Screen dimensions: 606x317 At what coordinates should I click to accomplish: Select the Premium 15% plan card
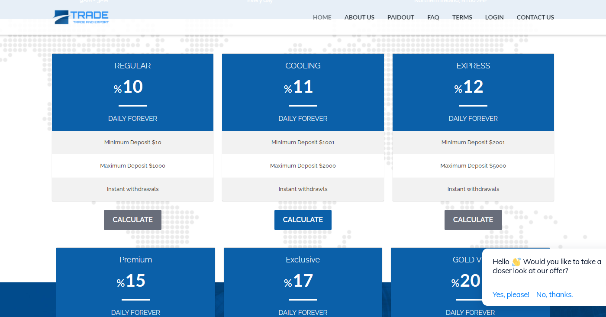click(x=135, y=281)
